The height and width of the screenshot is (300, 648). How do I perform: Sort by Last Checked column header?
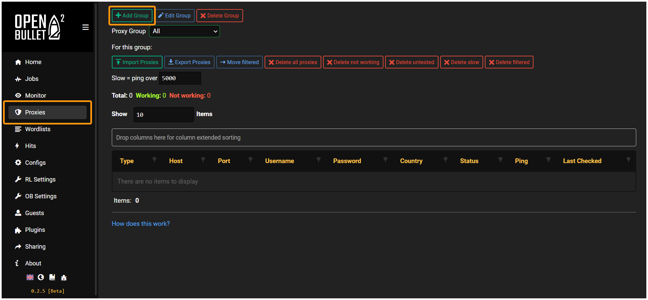tap(582, 161)
